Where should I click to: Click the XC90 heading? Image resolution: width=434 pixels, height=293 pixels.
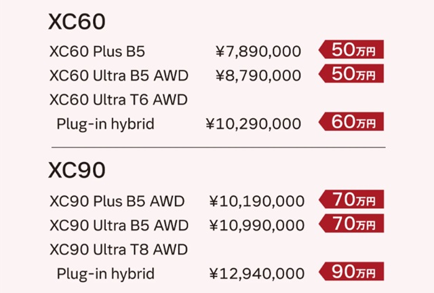[77, 170]
